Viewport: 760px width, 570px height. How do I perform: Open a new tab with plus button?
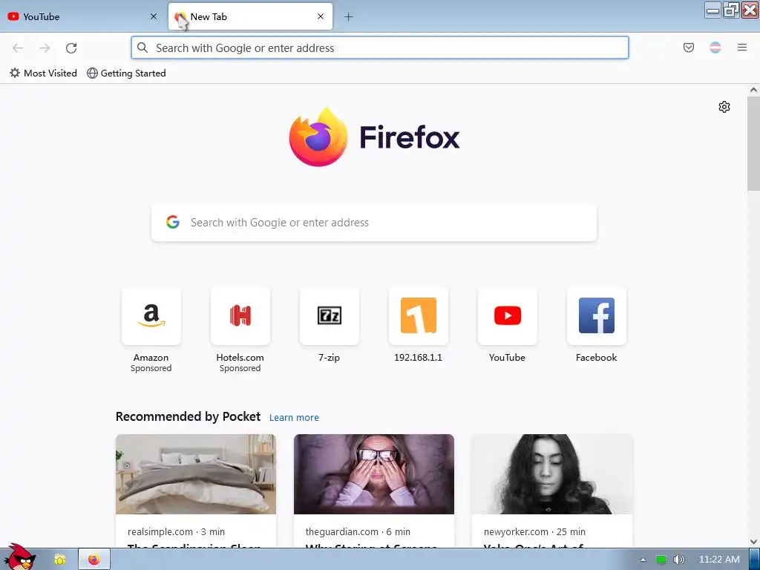coord(349,17)
